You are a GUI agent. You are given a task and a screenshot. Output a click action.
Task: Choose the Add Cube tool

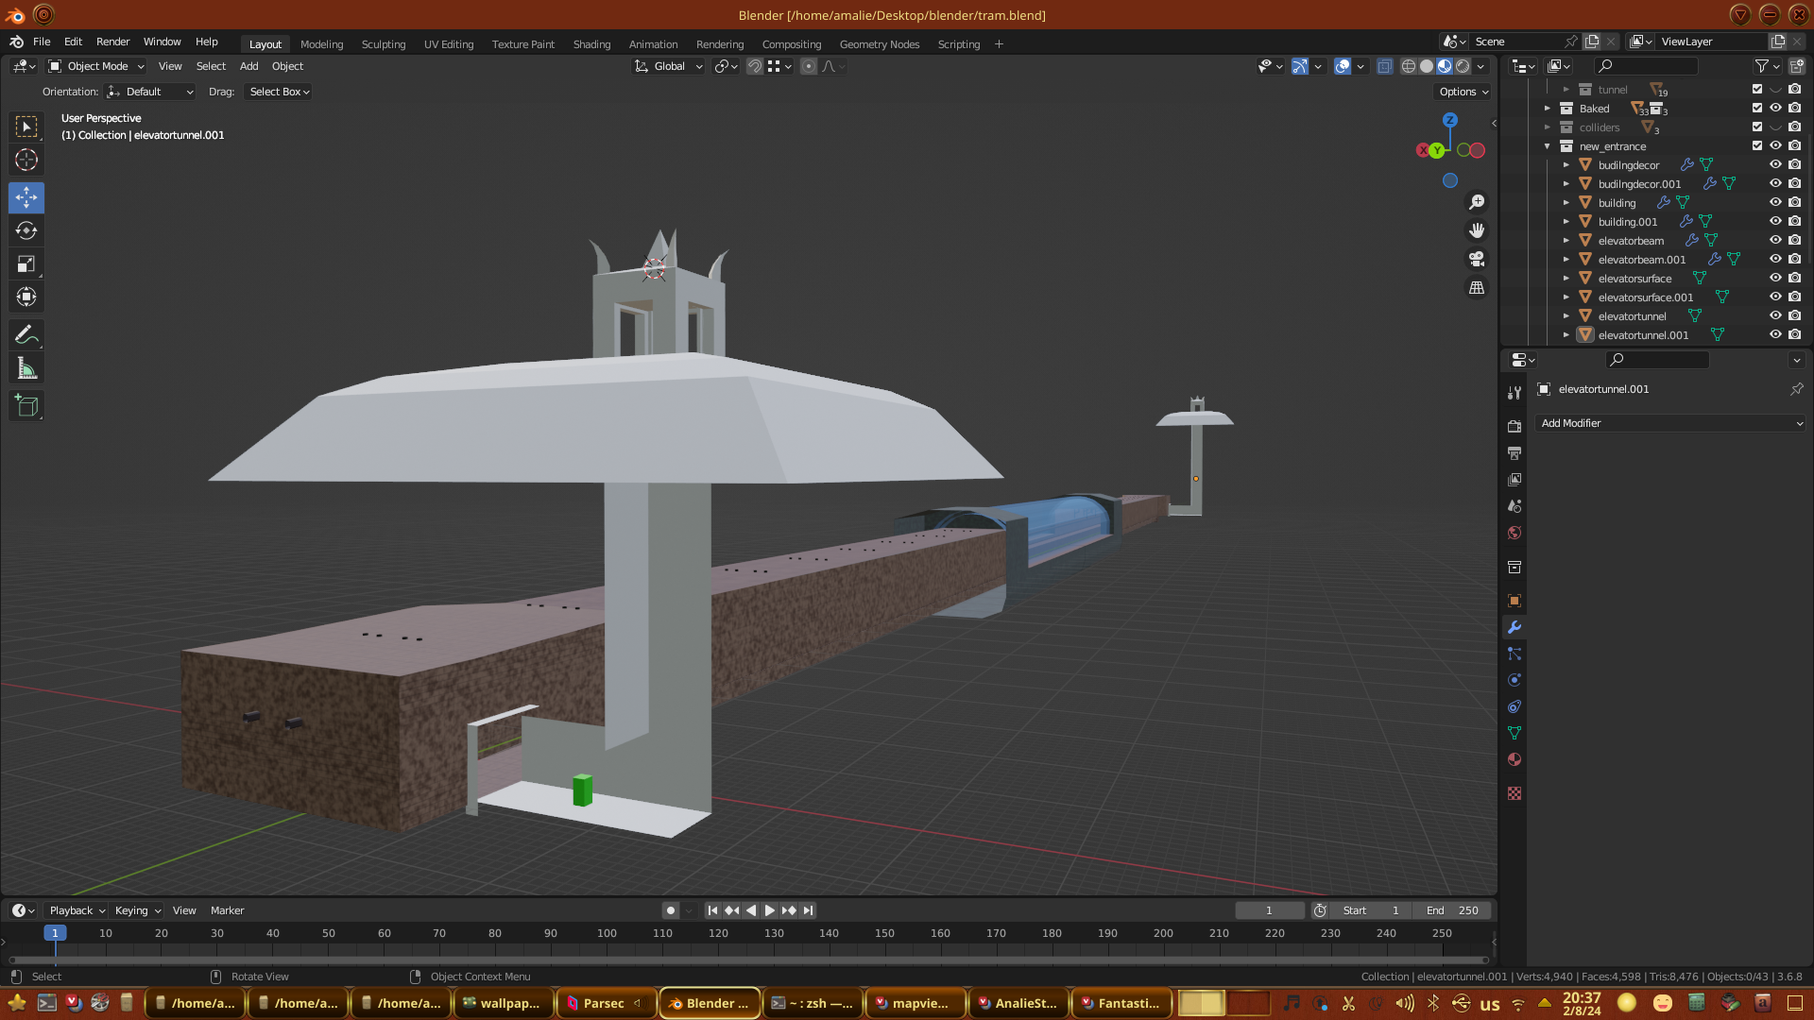[26, 406]
